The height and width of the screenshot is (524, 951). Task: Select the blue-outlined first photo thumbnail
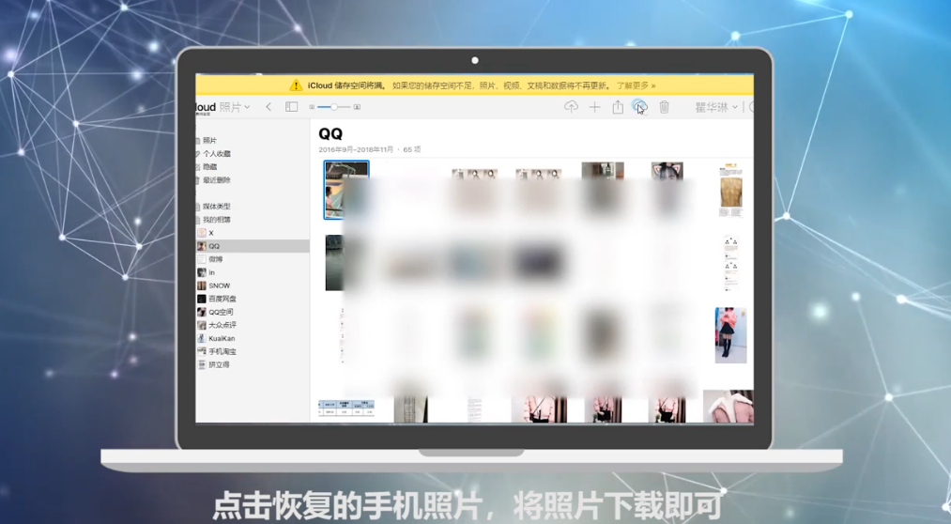(346, 190)
